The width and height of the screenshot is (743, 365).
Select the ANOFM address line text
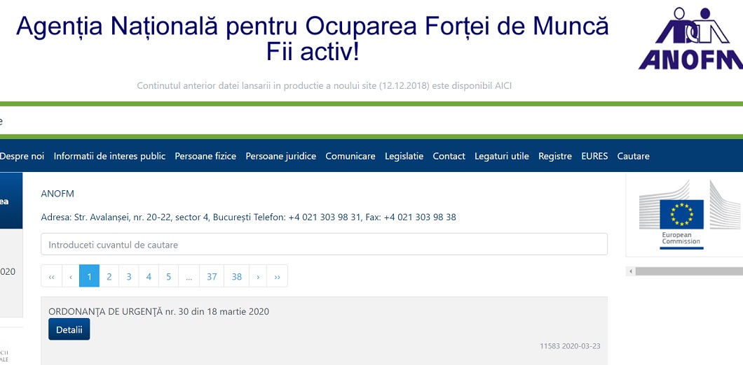(x=249, y=217)
